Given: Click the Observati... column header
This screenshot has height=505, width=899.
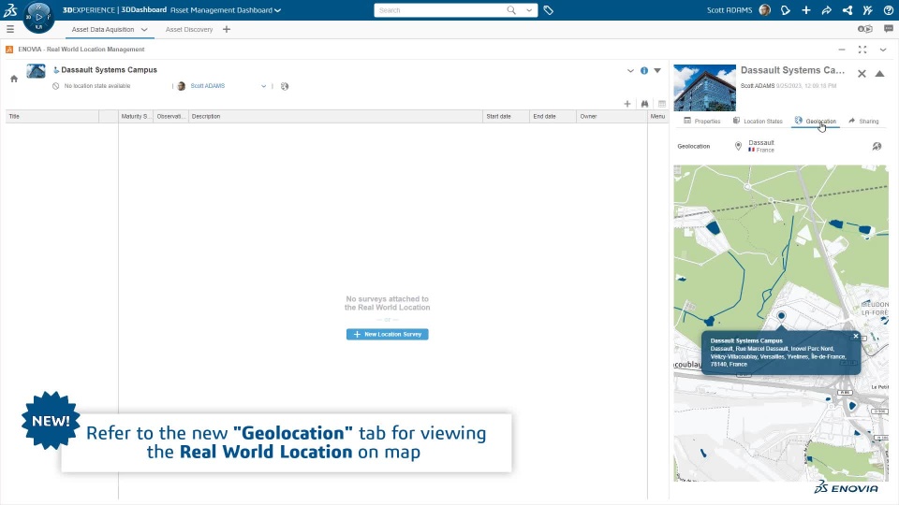Looking at the screenshot, I should [170, 116].
